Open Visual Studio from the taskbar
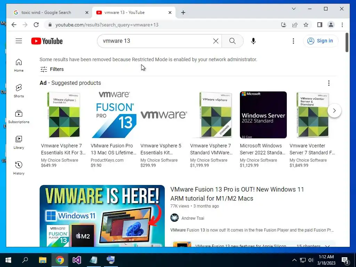The image size is (356, 267). (77, 260)
